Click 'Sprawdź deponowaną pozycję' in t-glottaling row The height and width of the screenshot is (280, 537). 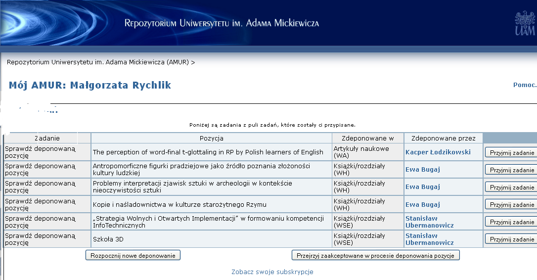(x=40, y=152)
